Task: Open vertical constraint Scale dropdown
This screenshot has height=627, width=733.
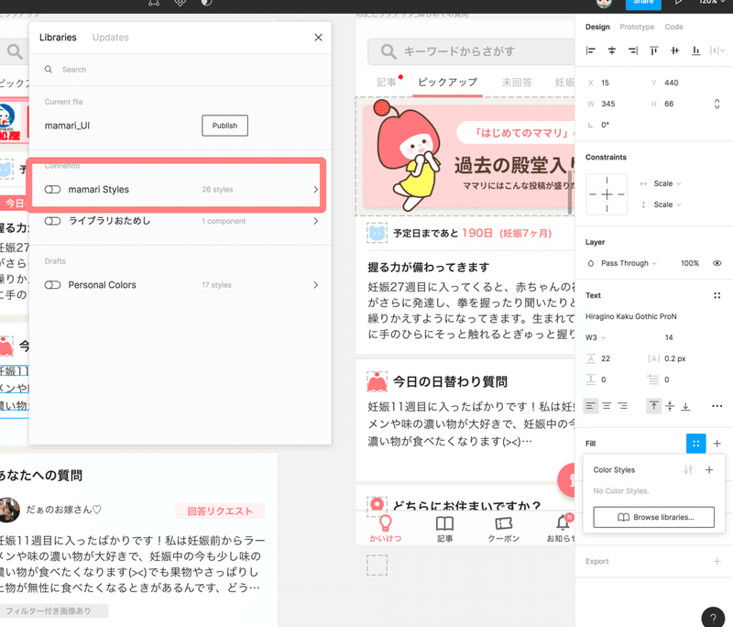Action: [x=667, y=204]
